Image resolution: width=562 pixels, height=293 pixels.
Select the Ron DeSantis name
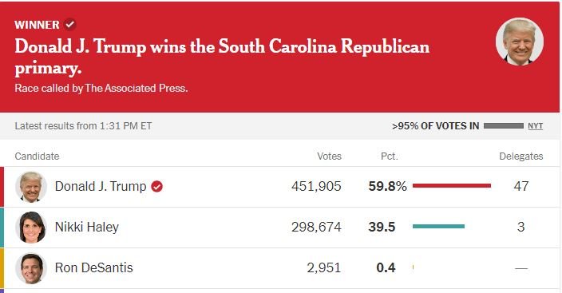pos(93,267)
